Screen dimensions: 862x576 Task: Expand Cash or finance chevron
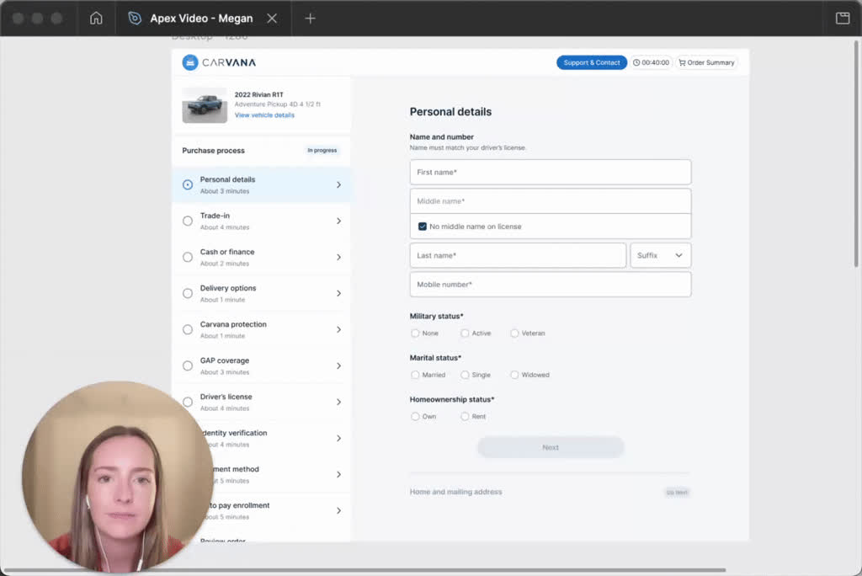(x=338, y=258)
